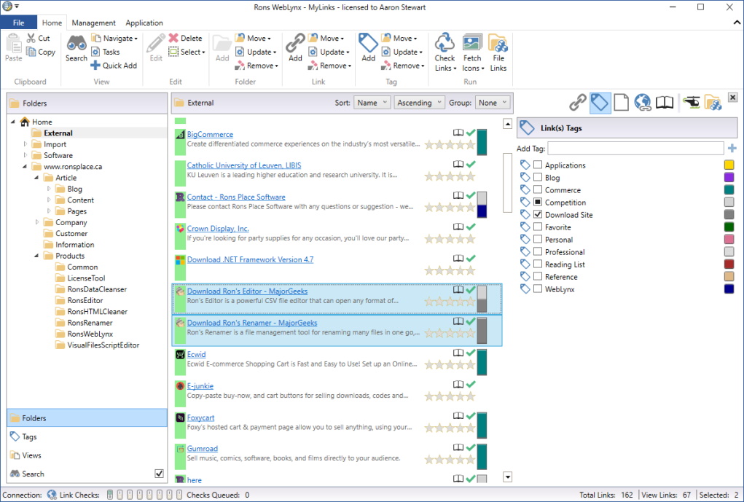Open the BigCommerce link
Screen dimensions: 744x502
(210, 134)
